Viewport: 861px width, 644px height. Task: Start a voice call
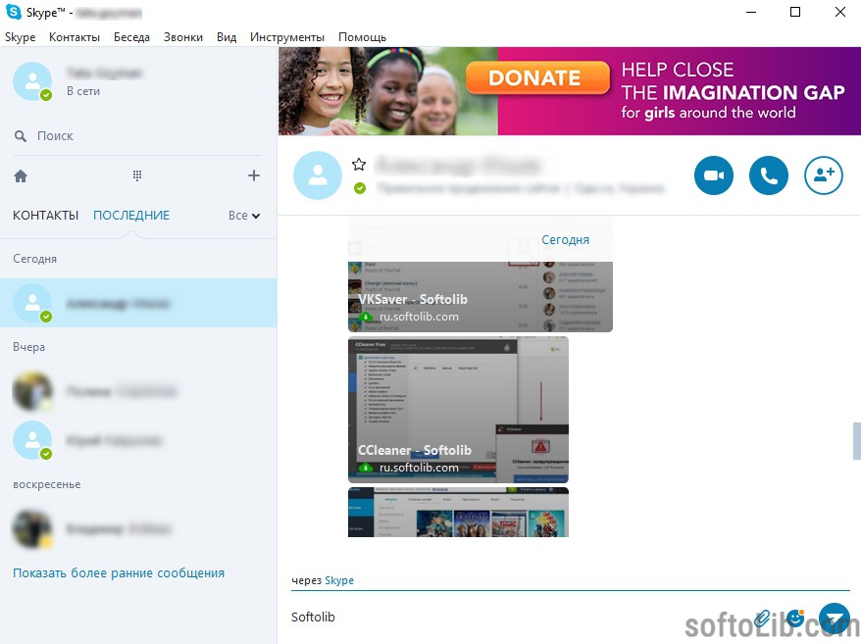pos(768,175)
